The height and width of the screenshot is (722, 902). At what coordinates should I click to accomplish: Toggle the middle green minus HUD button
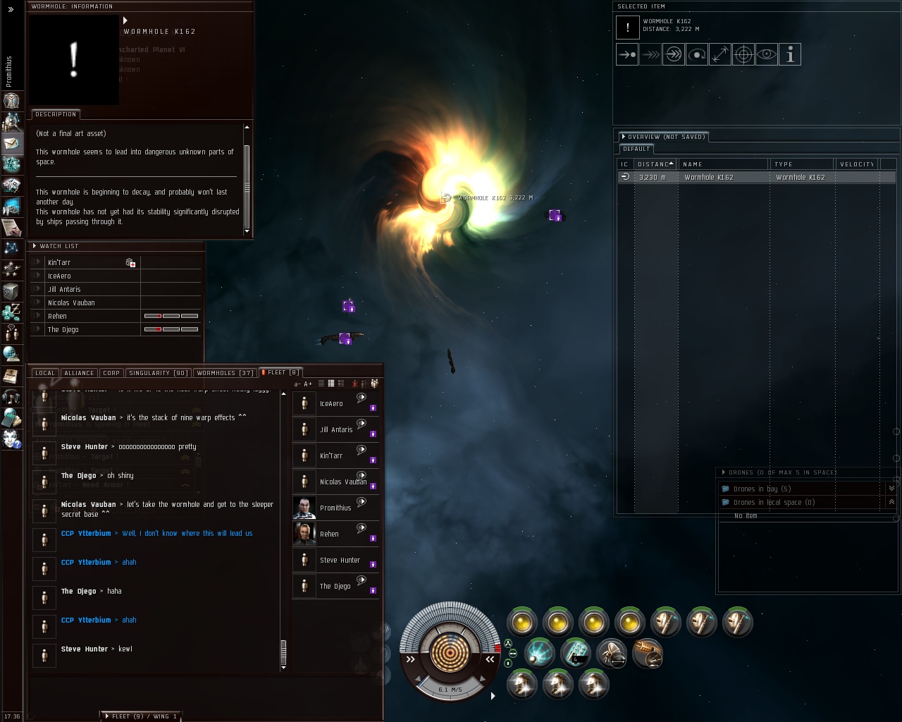click(513, 654)
